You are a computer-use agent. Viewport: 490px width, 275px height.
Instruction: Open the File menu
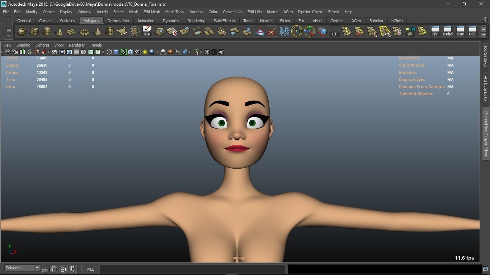tap(6, 12)
